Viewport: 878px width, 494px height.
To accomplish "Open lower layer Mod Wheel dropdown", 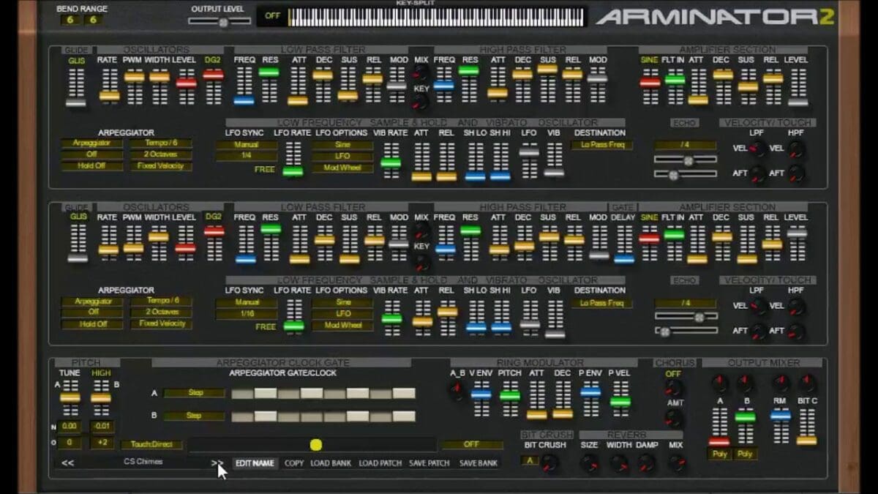I will click(342, 325).
